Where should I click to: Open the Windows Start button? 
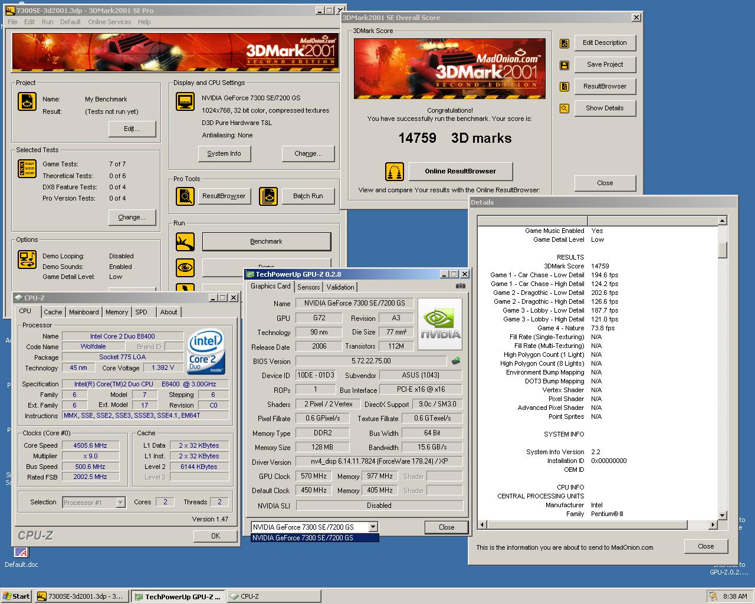point(17,596)
